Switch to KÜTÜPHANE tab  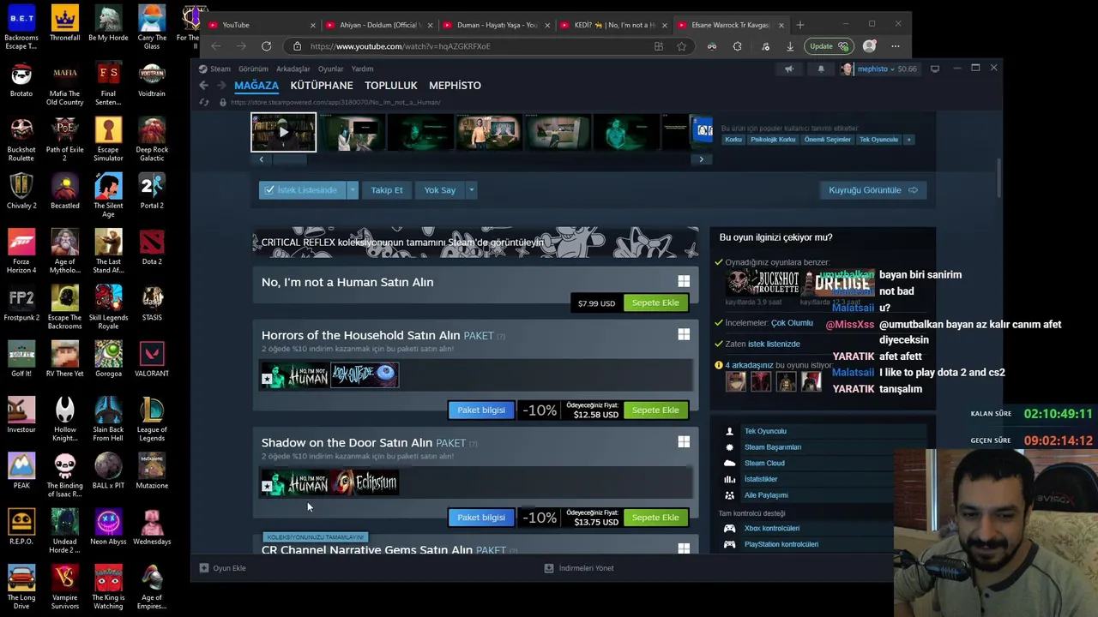tap(322, 86)
